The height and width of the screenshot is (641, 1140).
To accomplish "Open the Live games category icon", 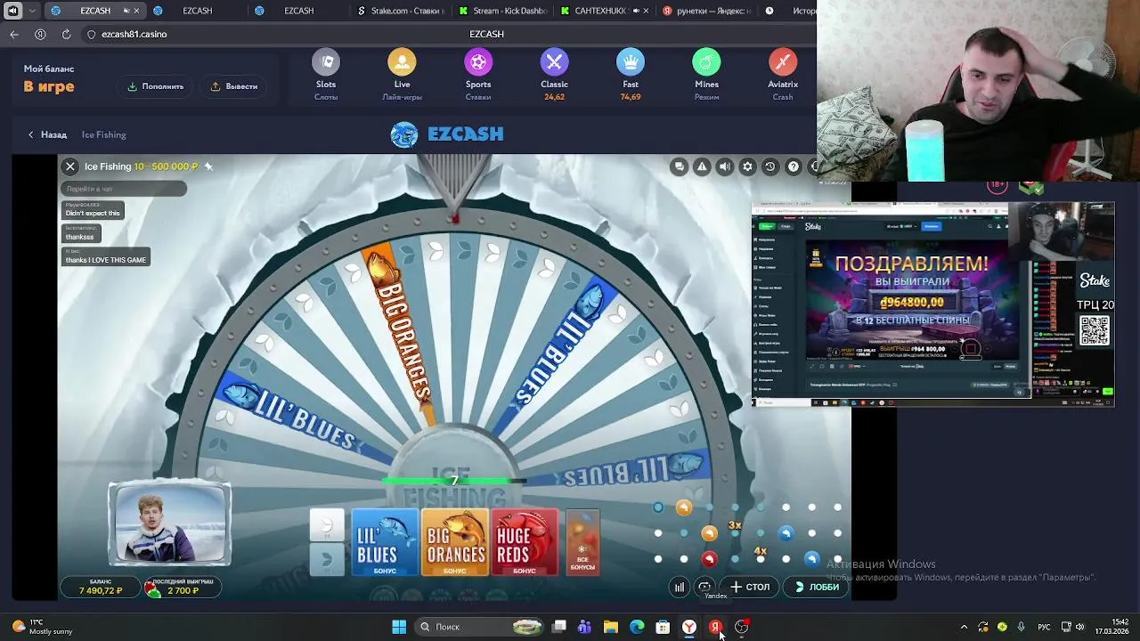I will (x=402, y=62).
